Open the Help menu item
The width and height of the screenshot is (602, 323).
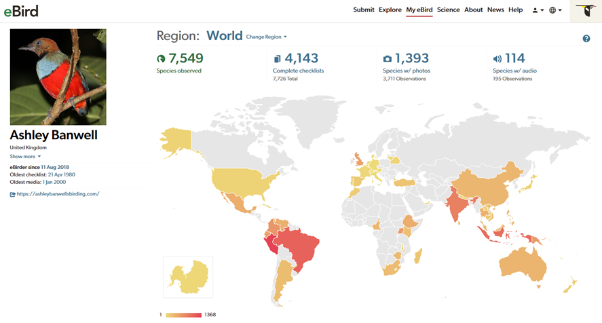pos(516,10)
